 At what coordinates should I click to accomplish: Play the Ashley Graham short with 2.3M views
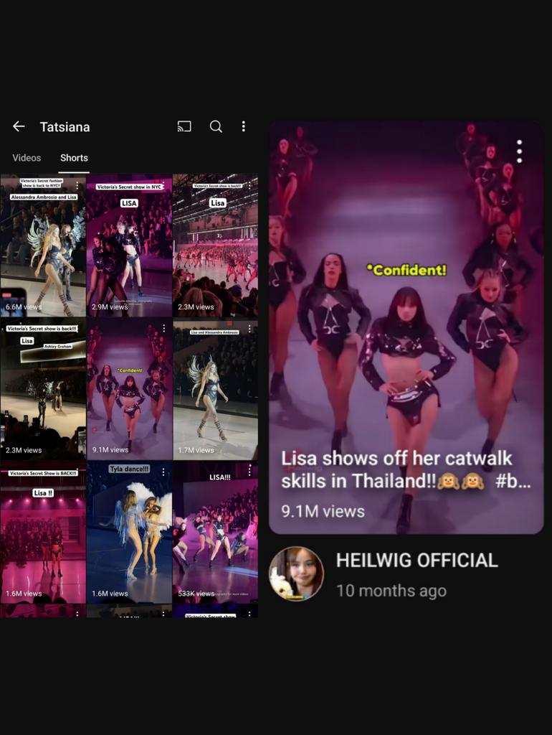coord(43,389)
